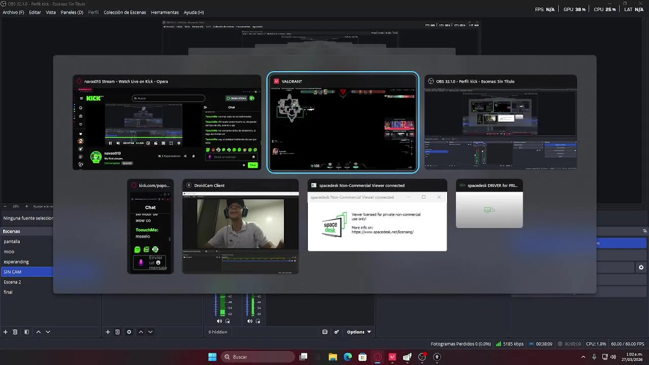Click the taskbar Buscar search box
649x365 pixels.
[x=257, y=357]
